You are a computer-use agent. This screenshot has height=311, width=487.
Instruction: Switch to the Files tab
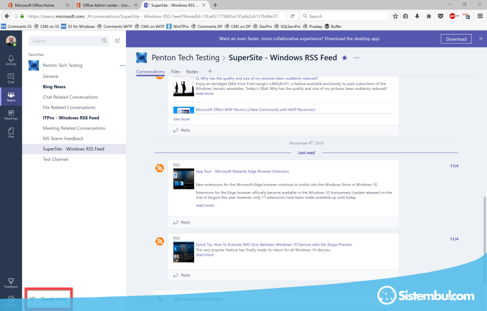(x=175, y=72)
